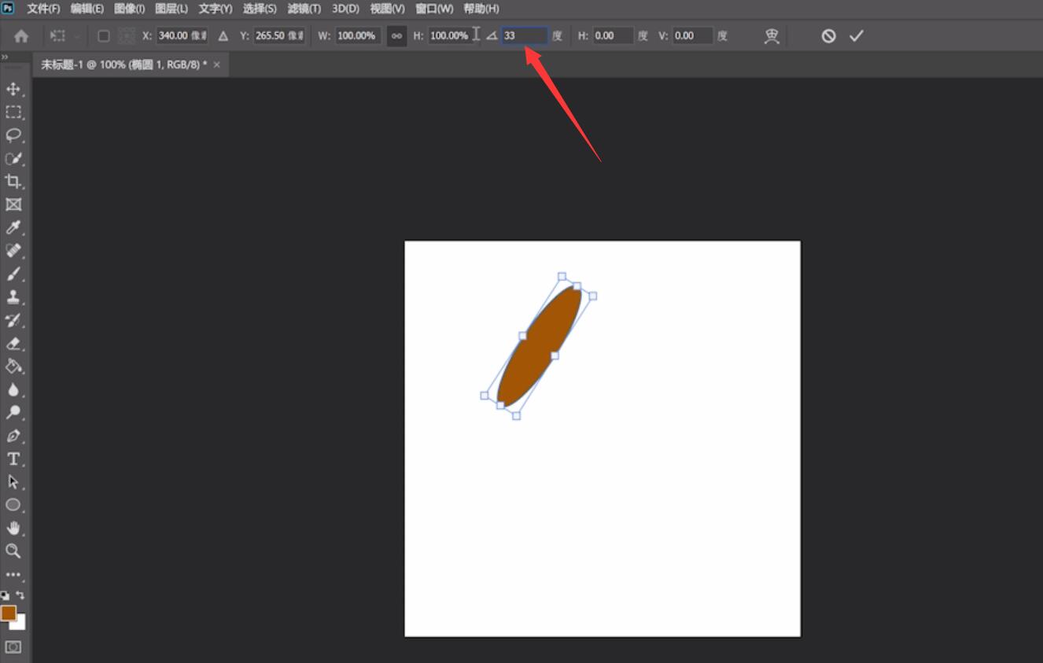Pick the reference point location grid

tap(127, 36)
